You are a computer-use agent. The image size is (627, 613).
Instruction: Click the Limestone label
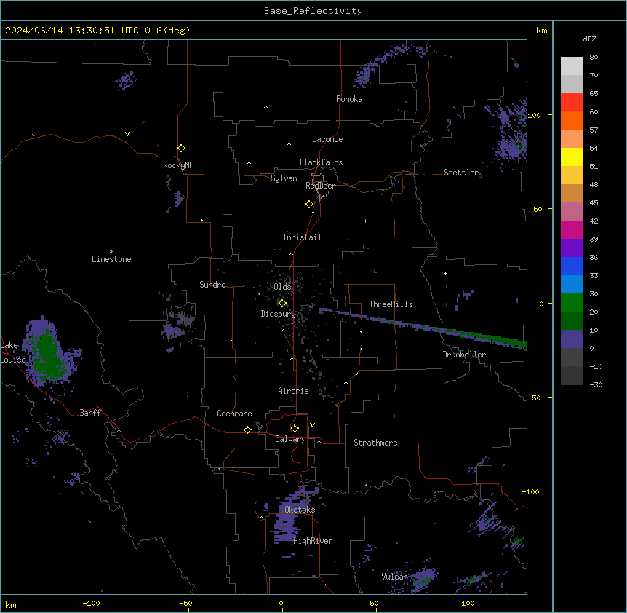coord(111,259)
